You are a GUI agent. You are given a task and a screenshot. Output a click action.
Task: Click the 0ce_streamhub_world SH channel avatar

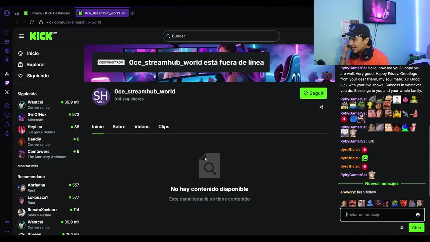point(101,96)
